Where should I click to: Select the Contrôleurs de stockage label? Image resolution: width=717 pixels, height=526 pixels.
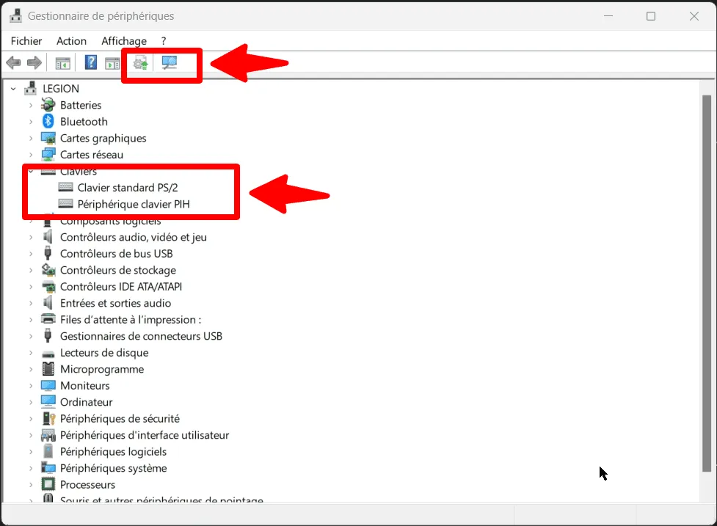pyautogui.click(x=118, y=270)
